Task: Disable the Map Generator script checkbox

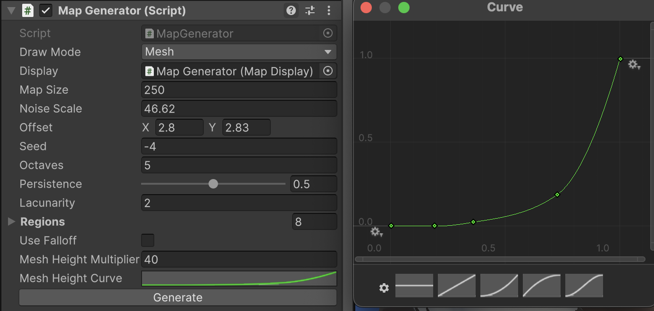Action: pyautogui.click(x=46, y=11)
